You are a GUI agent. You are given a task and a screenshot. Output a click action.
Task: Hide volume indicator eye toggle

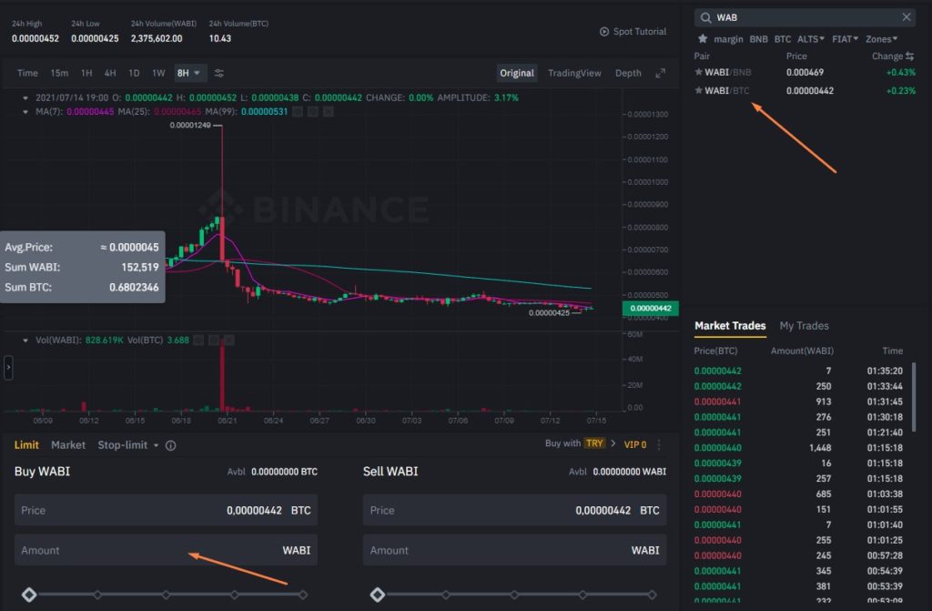click(198, 341)
